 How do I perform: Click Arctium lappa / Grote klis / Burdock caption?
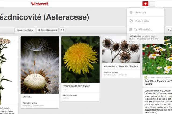121,66
